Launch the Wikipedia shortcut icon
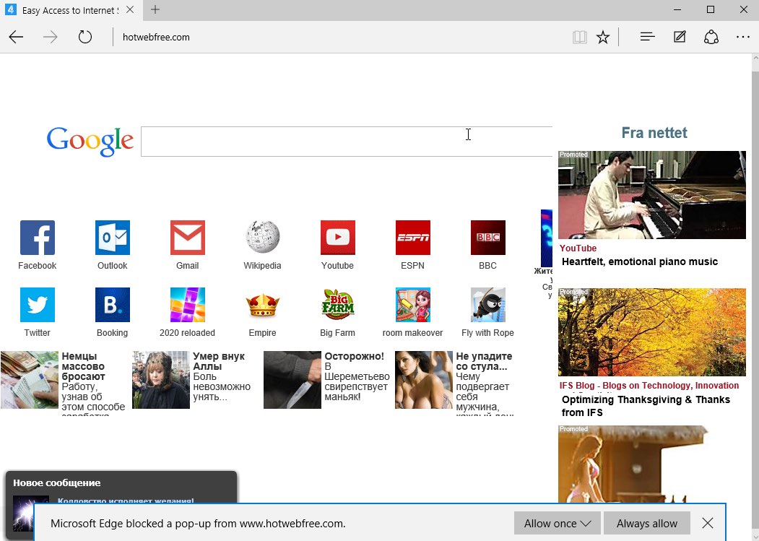 (x=263, y=238)
